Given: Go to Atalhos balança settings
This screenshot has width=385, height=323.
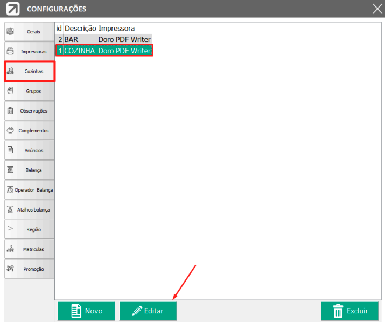Looking at the screenshot, I should [29, 209].
